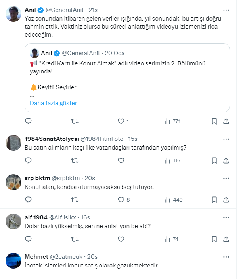View analytics showing 771 views

pos(172,121)
